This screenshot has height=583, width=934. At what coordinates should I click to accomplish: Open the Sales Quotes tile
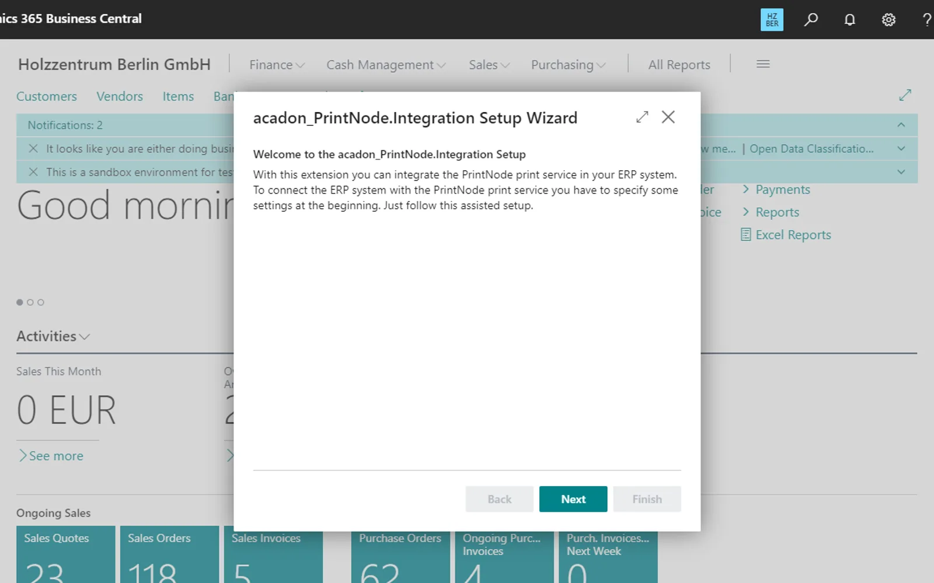(x=66, y=554)
